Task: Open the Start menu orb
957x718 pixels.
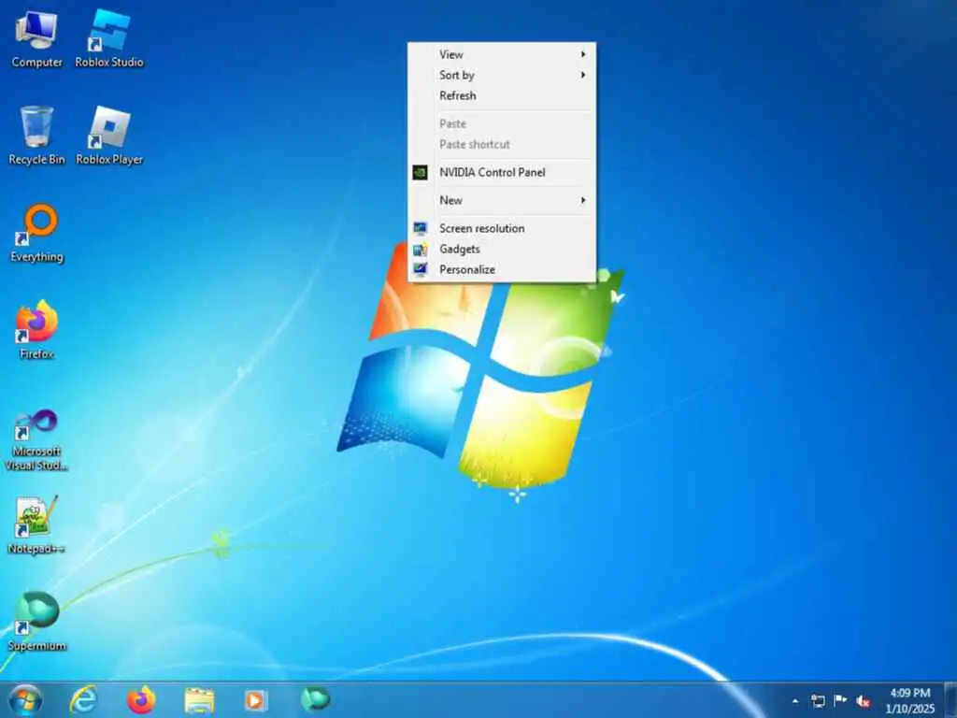Action: (25, 699)
